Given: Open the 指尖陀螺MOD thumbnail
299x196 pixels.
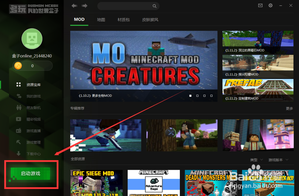Looking at the screenshot, I should 258,66.
